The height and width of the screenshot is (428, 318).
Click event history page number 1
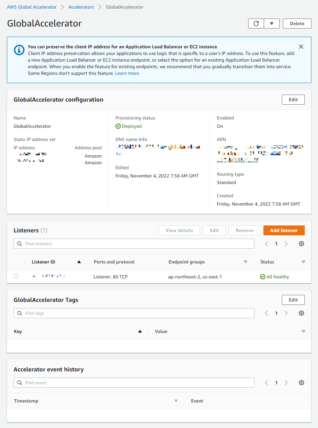pos(276,383)
